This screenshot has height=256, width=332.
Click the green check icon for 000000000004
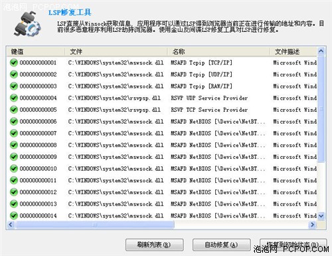pos(14,98)
